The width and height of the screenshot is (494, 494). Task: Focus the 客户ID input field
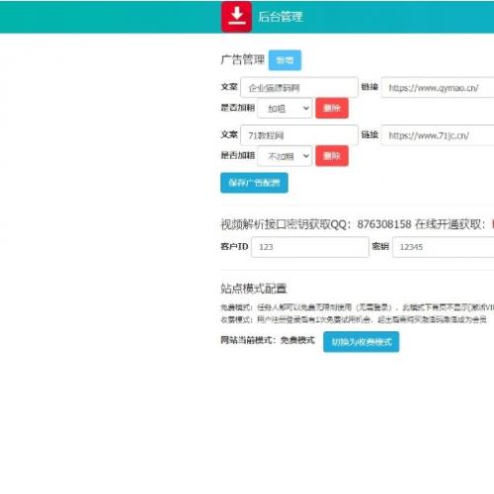(x=310, y=247)
